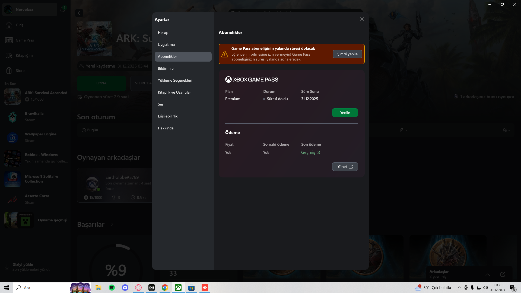
Task: Open clock and calendar at 17:38
Action: (498, 288)
